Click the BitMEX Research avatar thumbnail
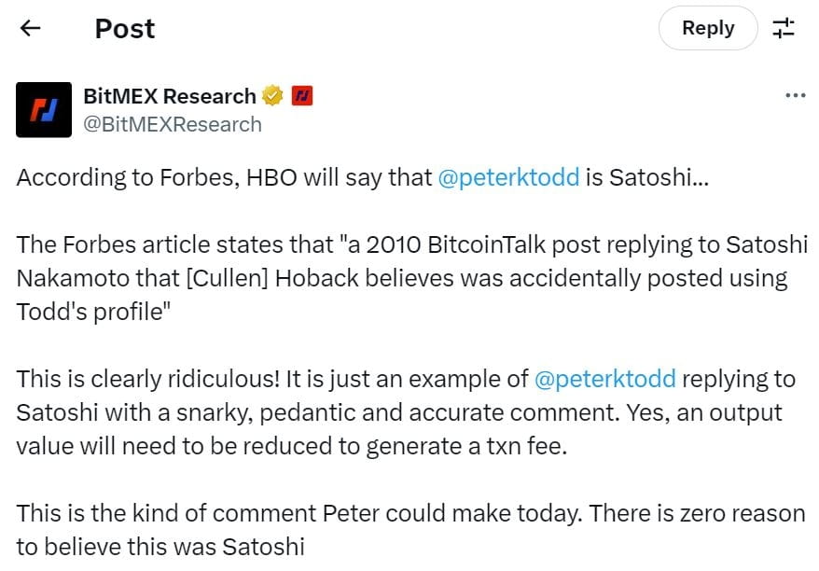819x571 pixels. 44,109
